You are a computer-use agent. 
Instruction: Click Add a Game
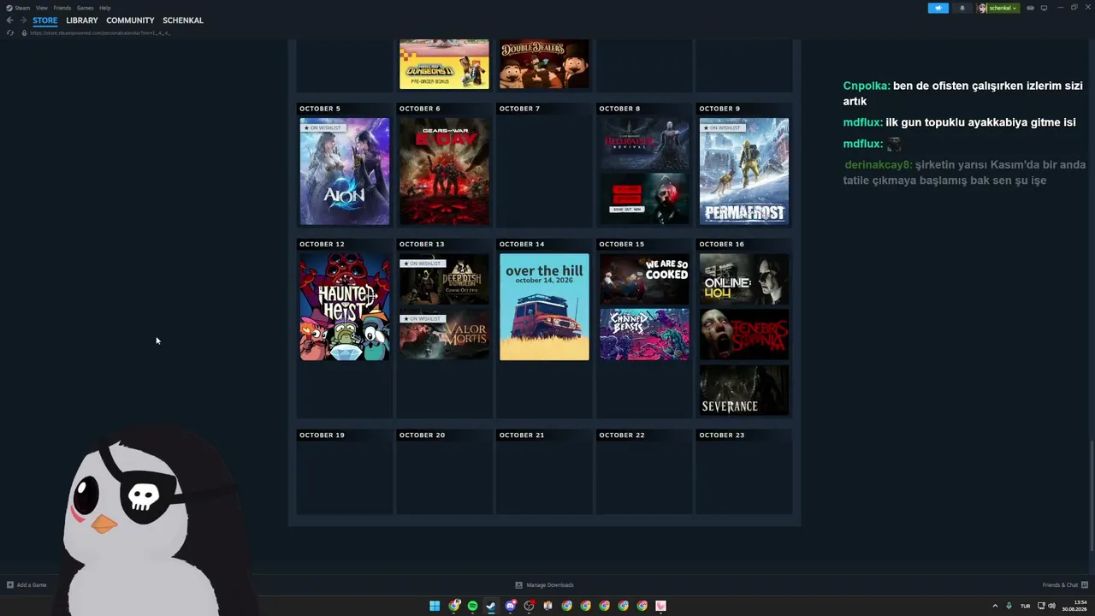(x=32, y=585)
